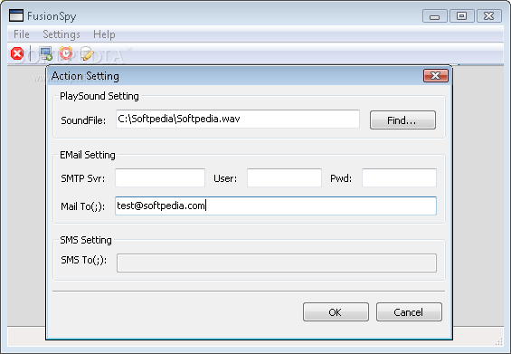This screenshot has width=511, height=354.
Task: Click the Pwd password field
Action: coord(399,177)
